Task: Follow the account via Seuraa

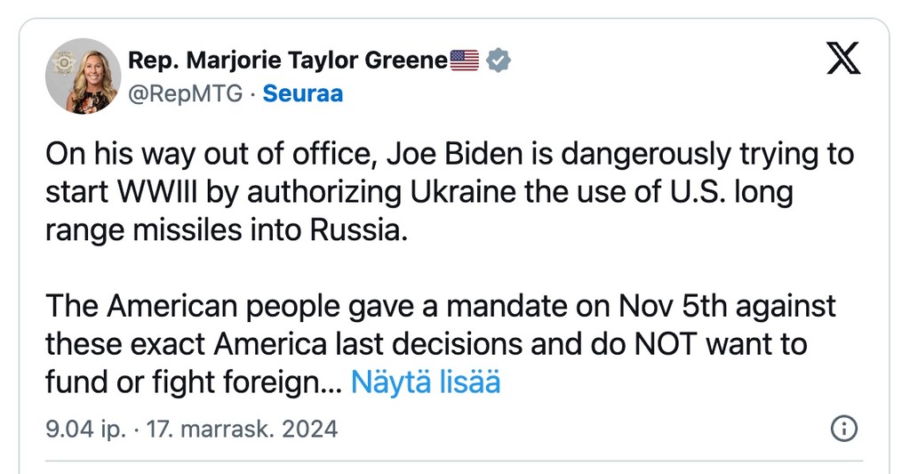Action: (302, 93)
